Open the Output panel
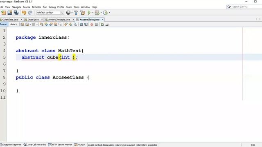Image resolution: width=262 pixels, height=147 pixels. [x=80, y=145]
